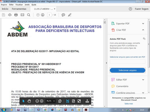Switch to the Início tab
150x112 pixels.
[5, 9]
